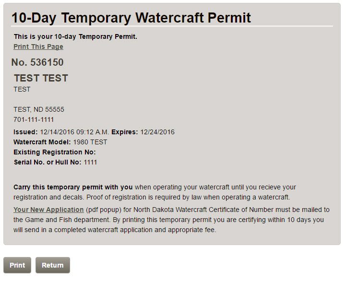Image resolution: width=346 pixels, height=281 pixels.
Task: Click the phone number 701-111-1111
Action: pos(34,119)
